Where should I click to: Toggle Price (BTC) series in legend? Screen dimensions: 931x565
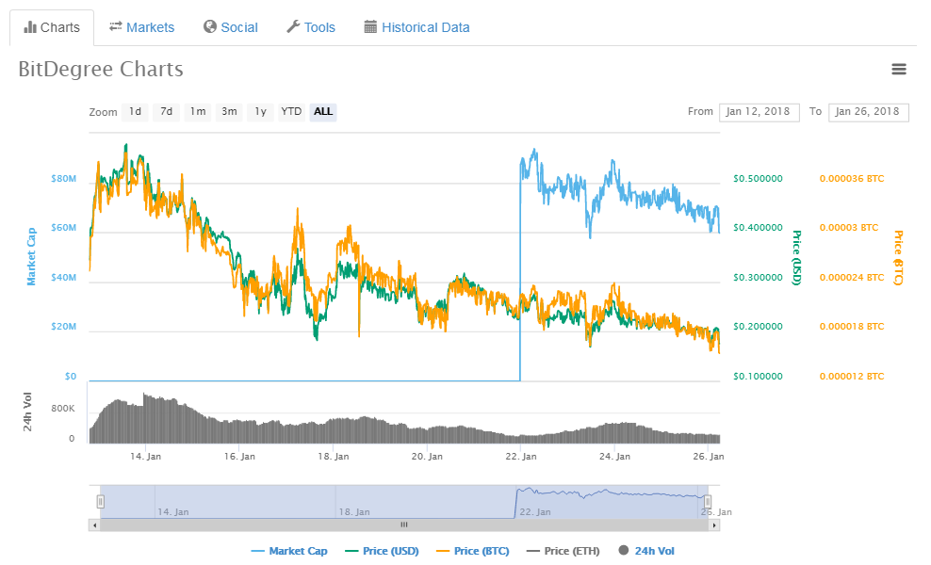pos(473,551)
